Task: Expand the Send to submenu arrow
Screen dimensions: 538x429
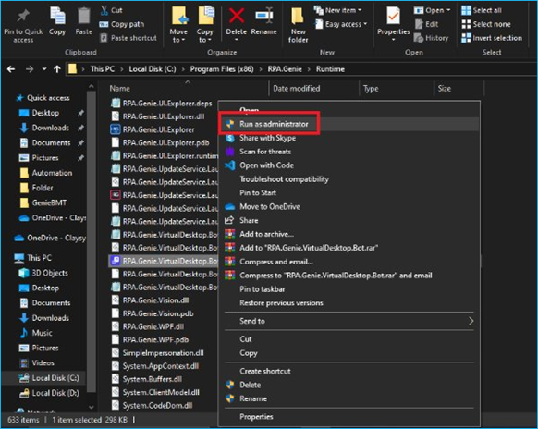Action: 471,321
